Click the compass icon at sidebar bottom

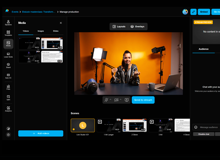(8, 128)
